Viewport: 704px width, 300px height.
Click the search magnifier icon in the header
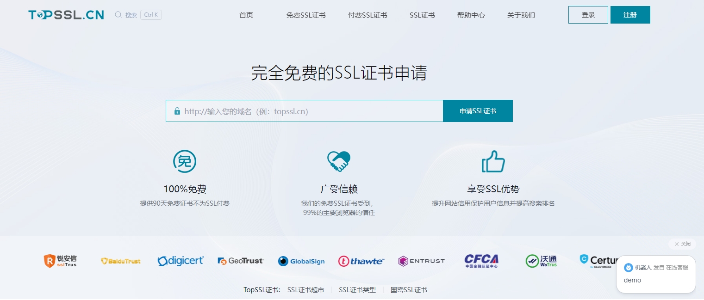tap(118, 15)
